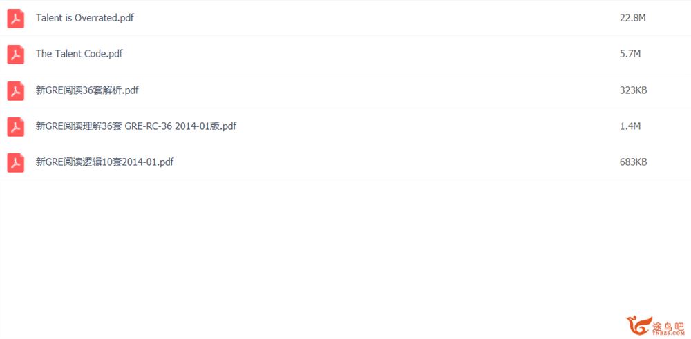Viewport: 691px width, 339px height.
Task: Open 新GRE阅读理解36套 GRE-RC-36 2014-01版.pdf
Action: coord(136,126)
